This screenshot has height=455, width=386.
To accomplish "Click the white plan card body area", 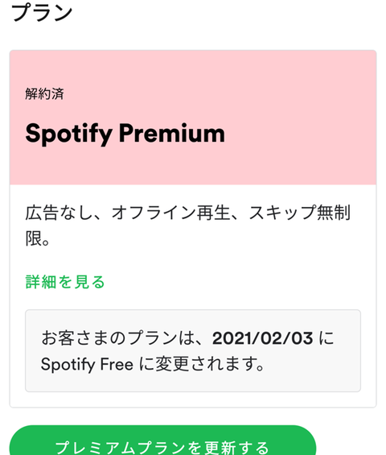I will click(x=193, y=296).
